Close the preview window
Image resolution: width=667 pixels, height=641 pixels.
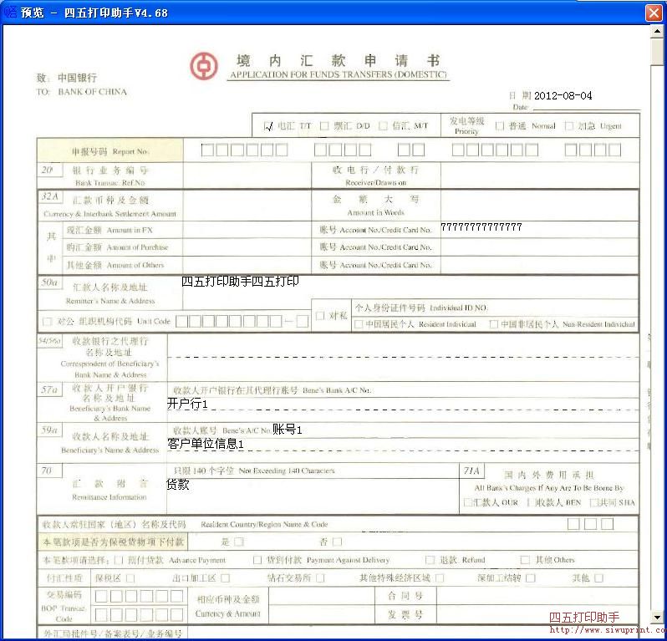[x=654, y=13]
